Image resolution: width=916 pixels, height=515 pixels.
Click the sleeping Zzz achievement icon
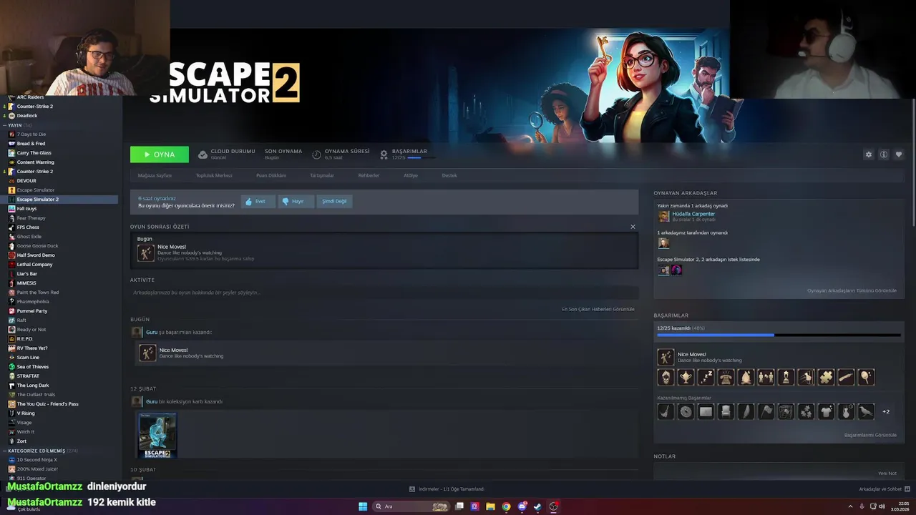pyautogui.click(x=706, y=377)
